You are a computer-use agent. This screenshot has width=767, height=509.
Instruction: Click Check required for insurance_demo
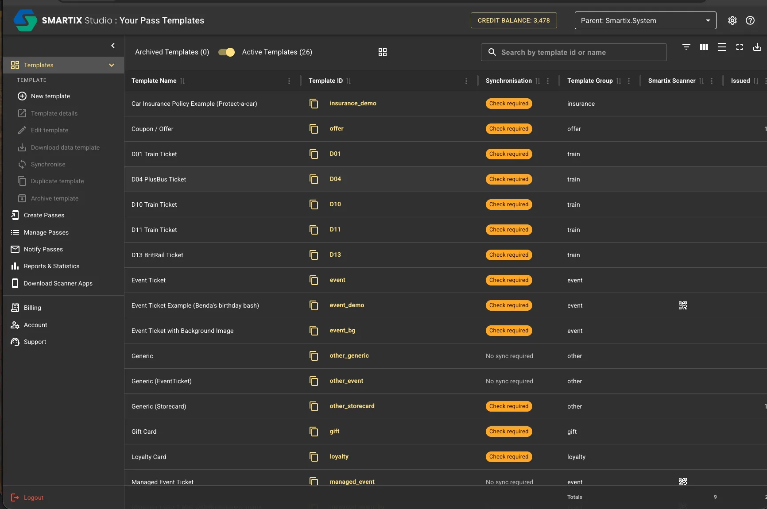click(509, 104)
